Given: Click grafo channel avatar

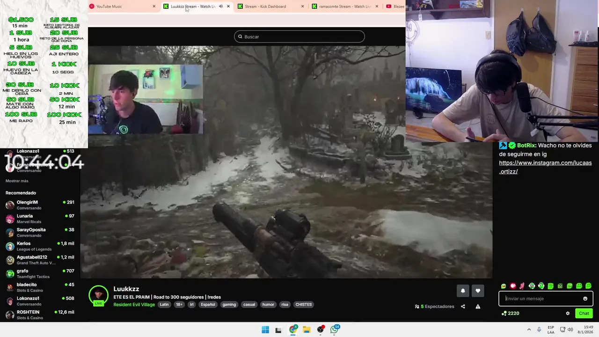Looking at the screenshot, I should 10,274.
